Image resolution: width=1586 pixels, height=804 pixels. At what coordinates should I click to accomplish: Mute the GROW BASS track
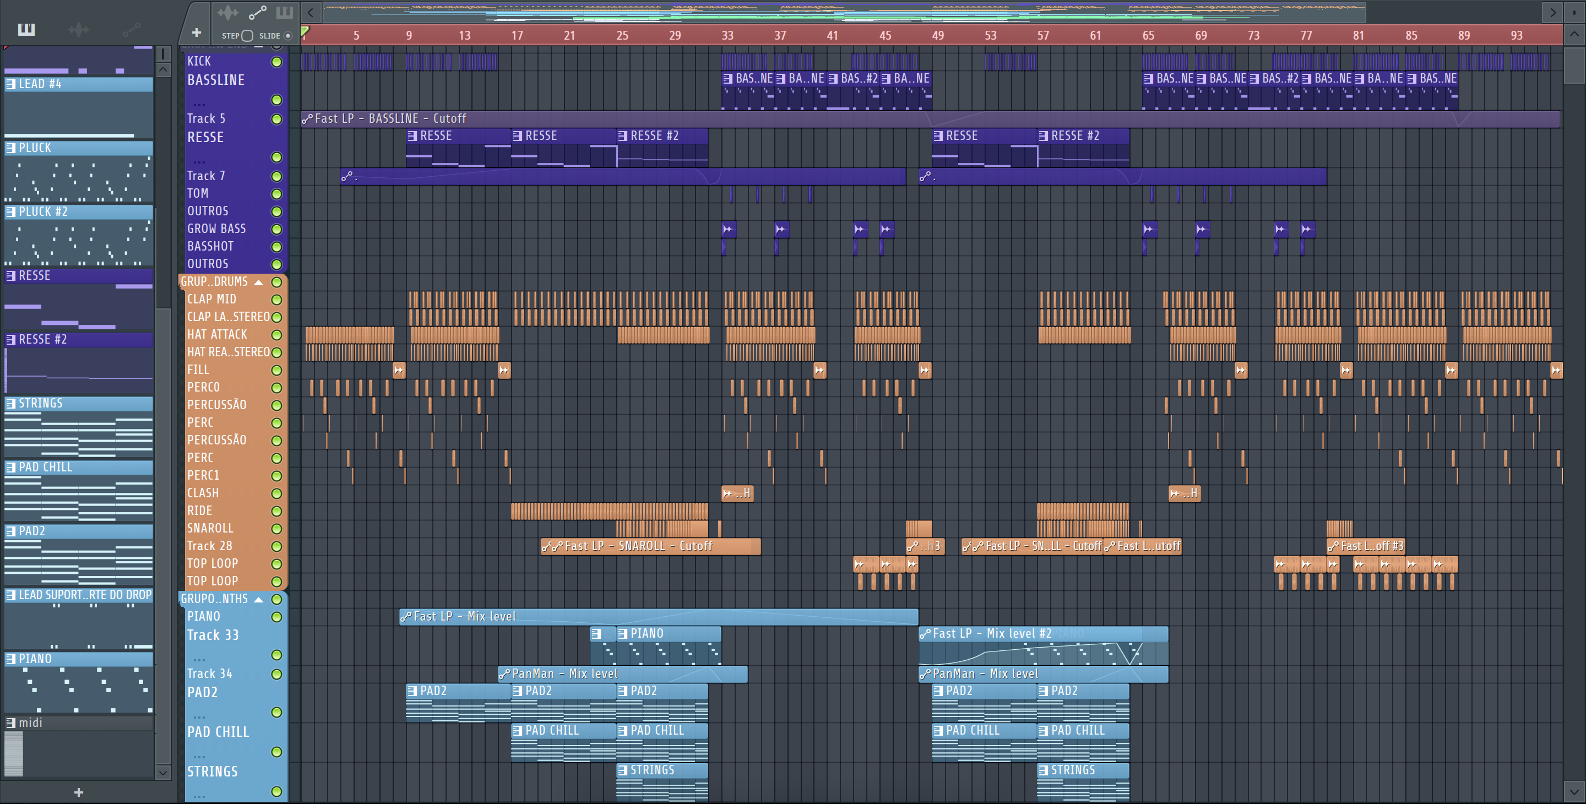click(277, 230)
